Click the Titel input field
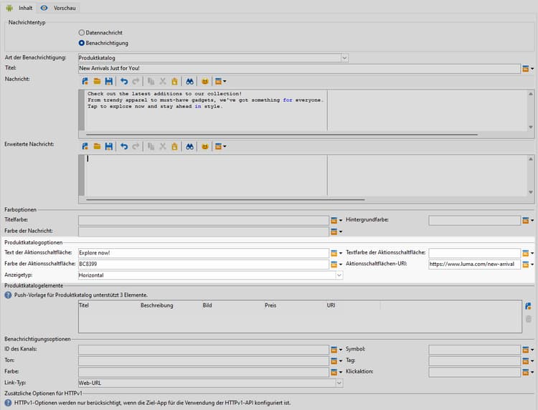This screenshot has height=410, width=538. pyautogui.click(x=299, y=69)
